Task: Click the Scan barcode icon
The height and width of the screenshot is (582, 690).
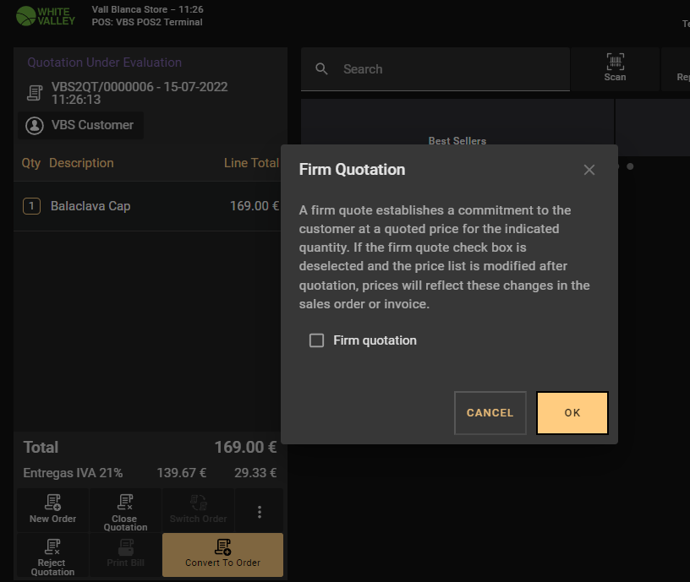Action: [x=615, y=62]
